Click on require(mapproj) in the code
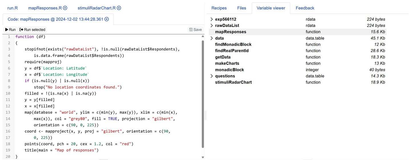Viewport: 411px width, 160px height. 43,62
